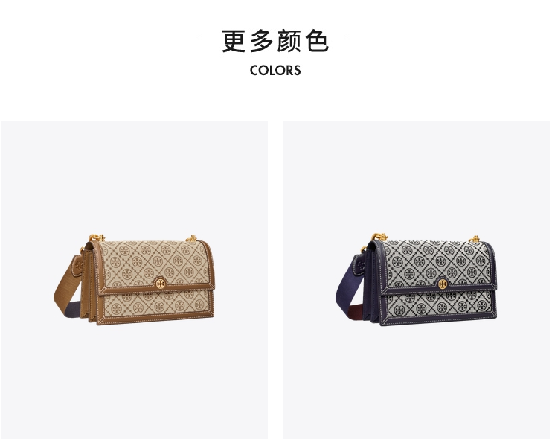Click gold chain ring atop navy bag's left corner
This screenshot has width=552, height=440.
coord(379,237)
